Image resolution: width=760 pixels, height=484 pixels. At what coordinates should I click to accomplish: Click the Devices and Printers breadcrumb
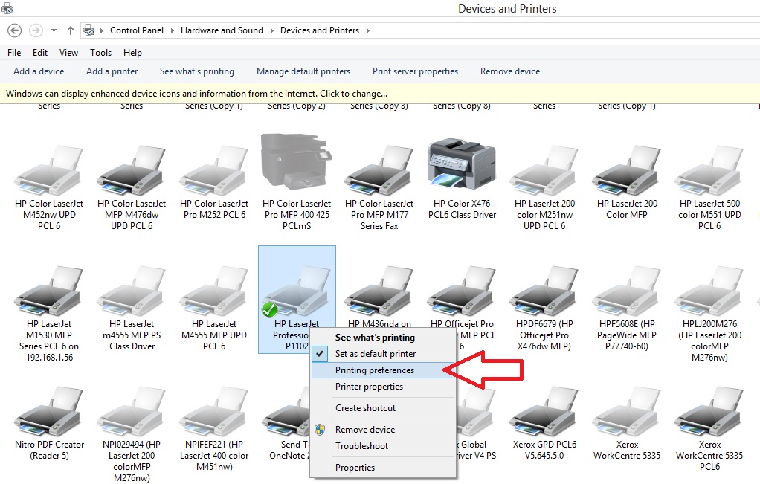(x=320, y=30)
